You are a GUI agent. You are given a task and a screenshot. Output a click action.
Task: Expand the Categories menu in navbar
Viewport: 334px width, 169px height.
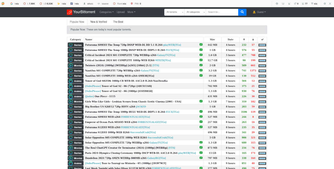107,12
